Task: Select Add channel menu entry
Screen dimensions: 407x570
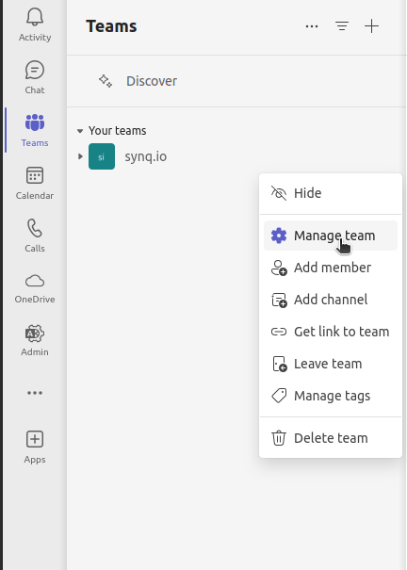Action: [x=331, y=300]
